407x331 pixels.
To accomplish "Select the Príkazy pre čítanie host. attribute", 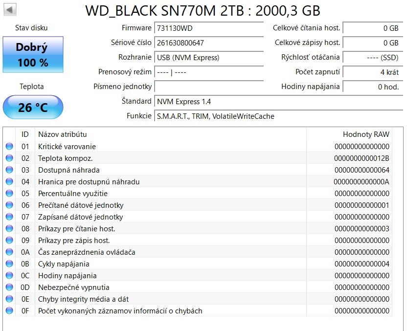I will click(77, 228).
